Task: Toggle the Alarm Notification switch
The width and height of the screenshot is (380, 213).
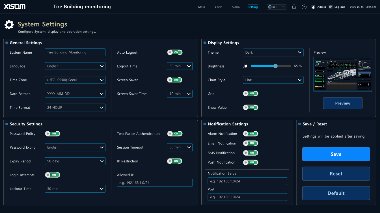Action: pos(251,134)
